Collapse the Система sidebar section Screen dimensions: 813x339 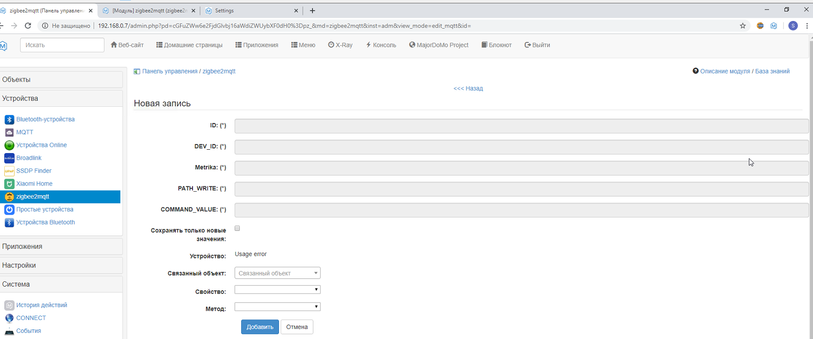click(x=61, y=284)
